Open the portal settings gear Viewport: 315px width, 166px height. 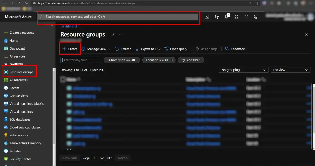[x=236, y=17]
